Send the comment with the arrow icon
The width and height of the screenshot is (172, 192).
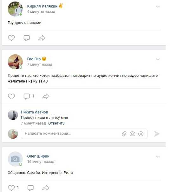(x=157, y=134)
